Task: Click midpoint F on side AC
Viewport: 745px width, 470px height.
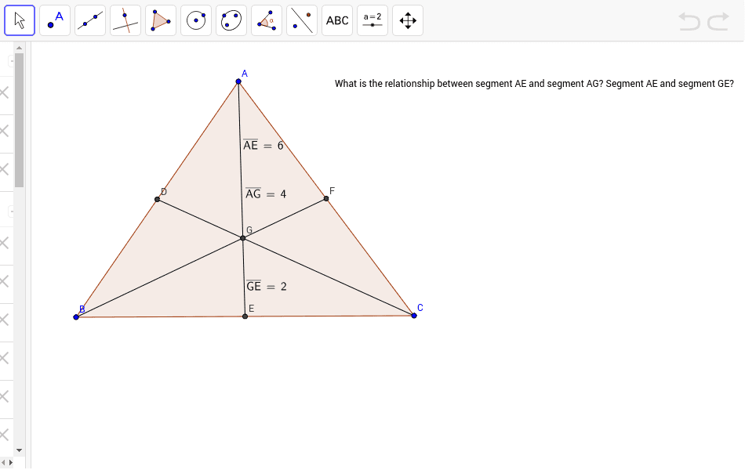Action: pyautogui.click(x=326, y=198)
